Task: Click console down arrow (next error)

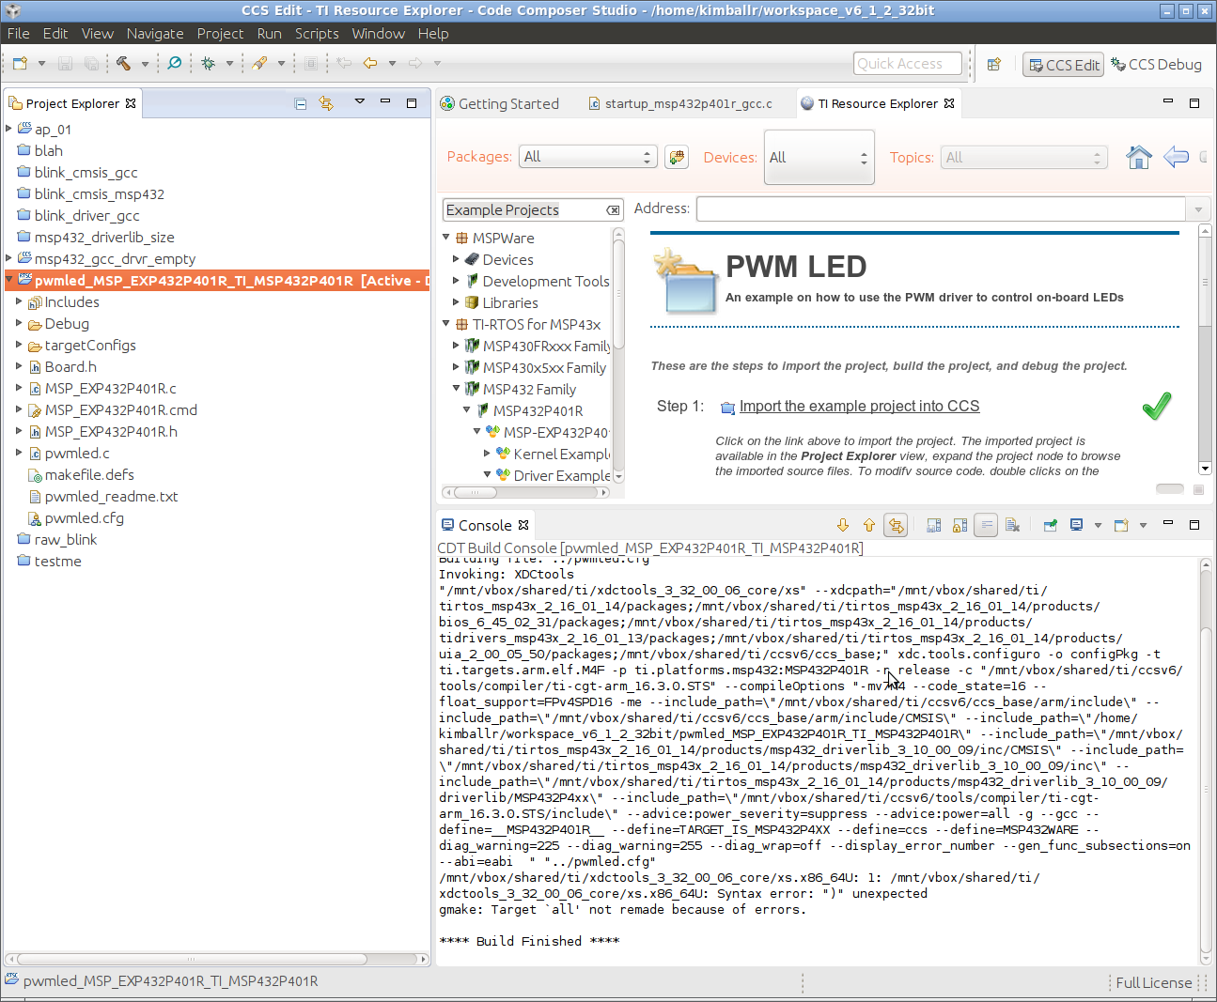Action: pyautogui.click(x=843, y=525)
